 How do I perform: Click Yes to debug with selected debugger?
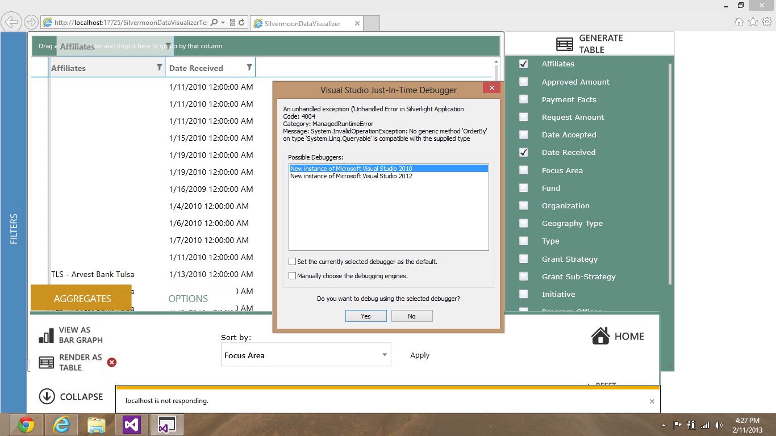click(366, 316)
